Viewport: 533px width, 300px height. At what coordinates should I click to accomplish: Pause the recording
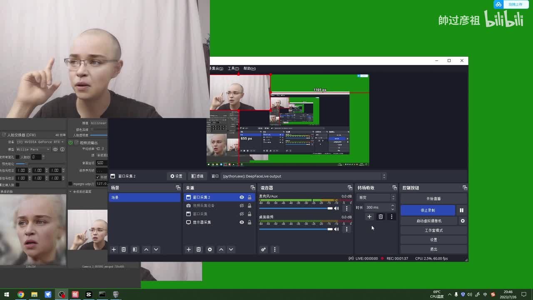461,210
